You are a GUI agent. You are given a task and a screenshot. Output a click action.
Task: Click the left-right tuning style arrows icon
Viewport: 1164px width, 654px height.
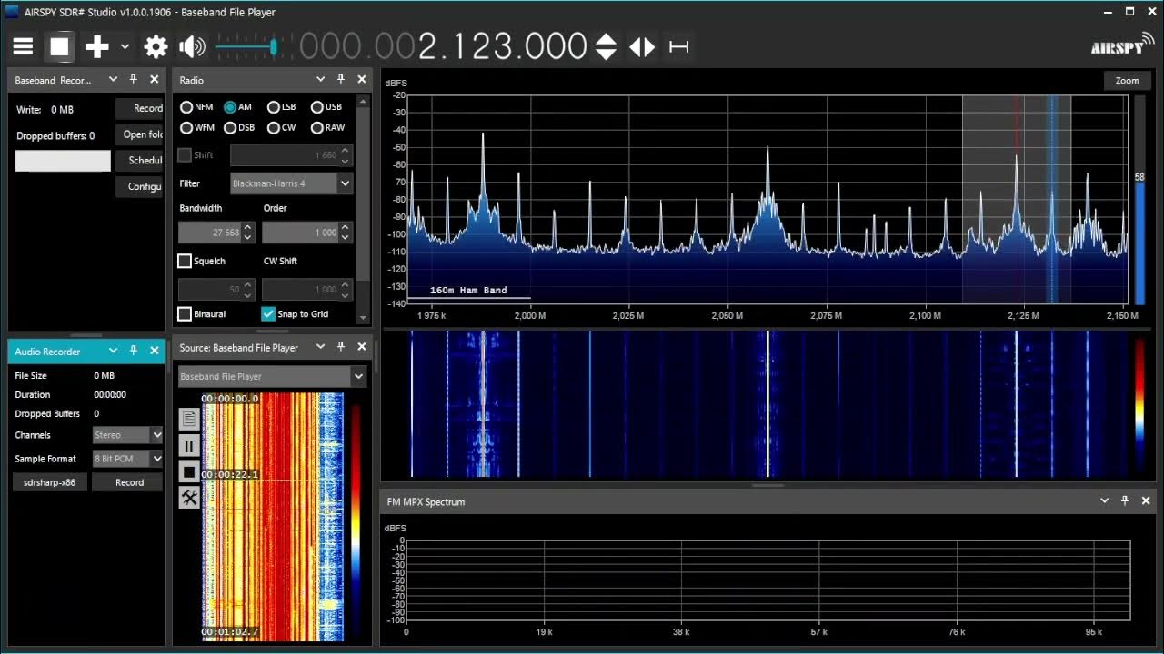[x=642, y=46]
